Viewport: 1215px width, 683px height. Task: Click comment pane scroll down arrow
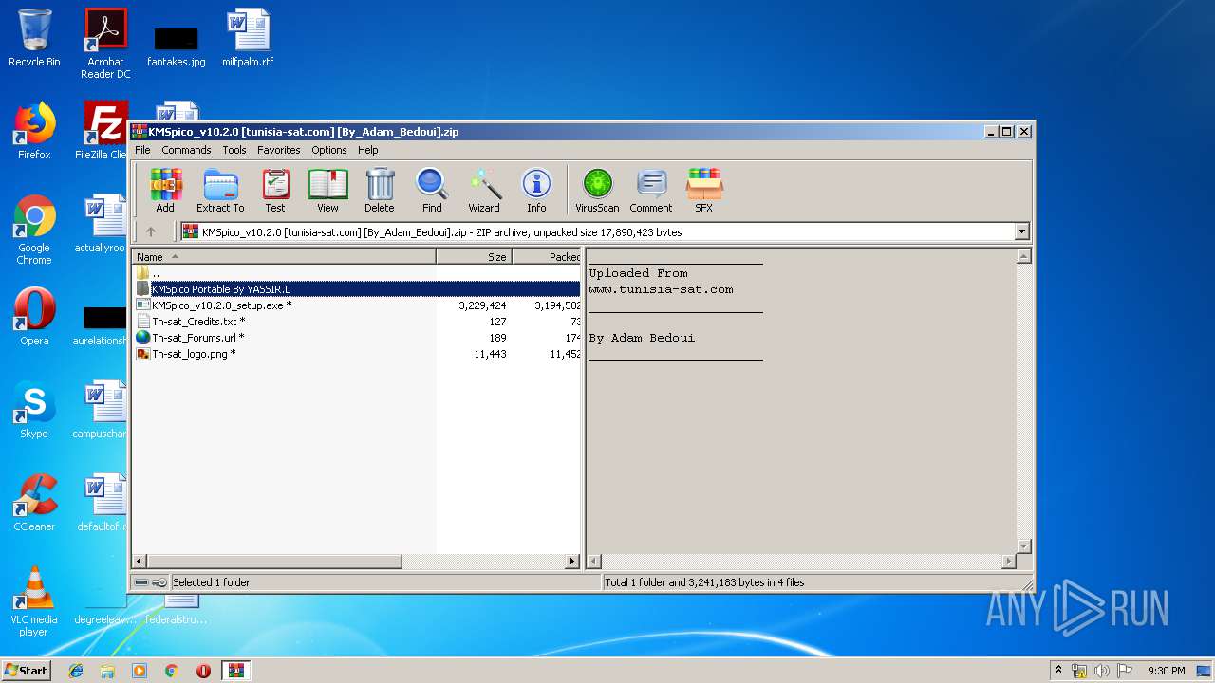1023,546
